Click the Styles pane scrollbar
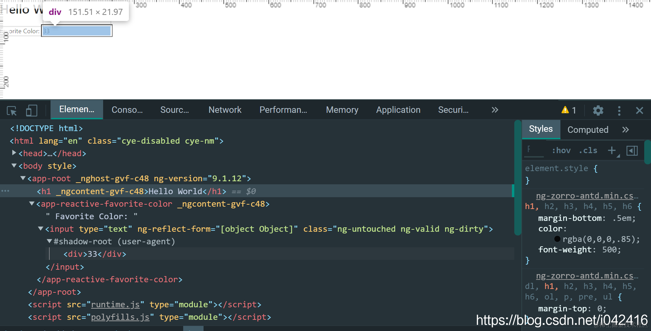 click(648, 152)
